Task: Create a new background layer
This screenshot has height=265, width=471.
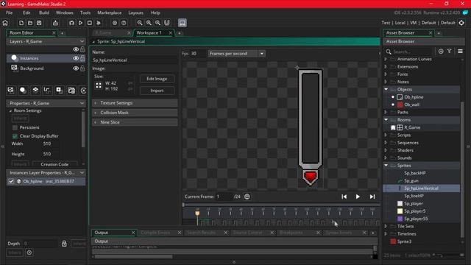Action: coord(10,90)
